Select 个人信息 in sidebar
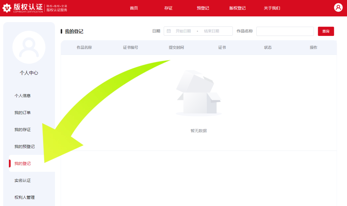The image size is (347, 206). point(22,96)
